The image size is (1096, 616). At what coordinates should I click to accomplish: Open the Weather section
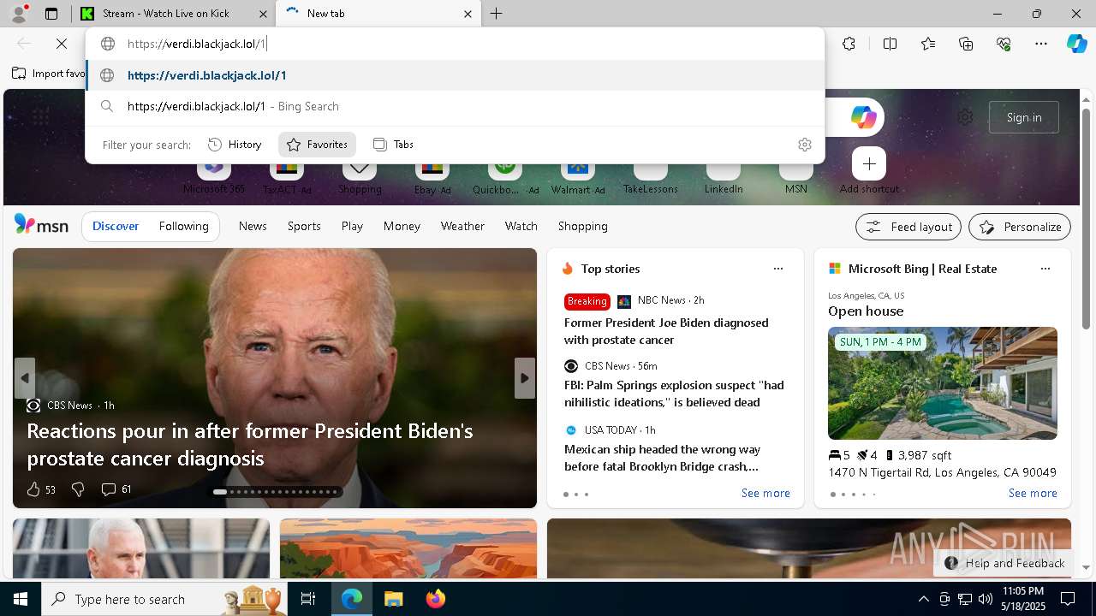pyautogui.click(x=462, y=226)
